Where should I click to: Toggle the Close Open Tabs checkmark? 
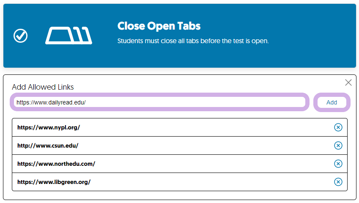(x=21, y=36)
